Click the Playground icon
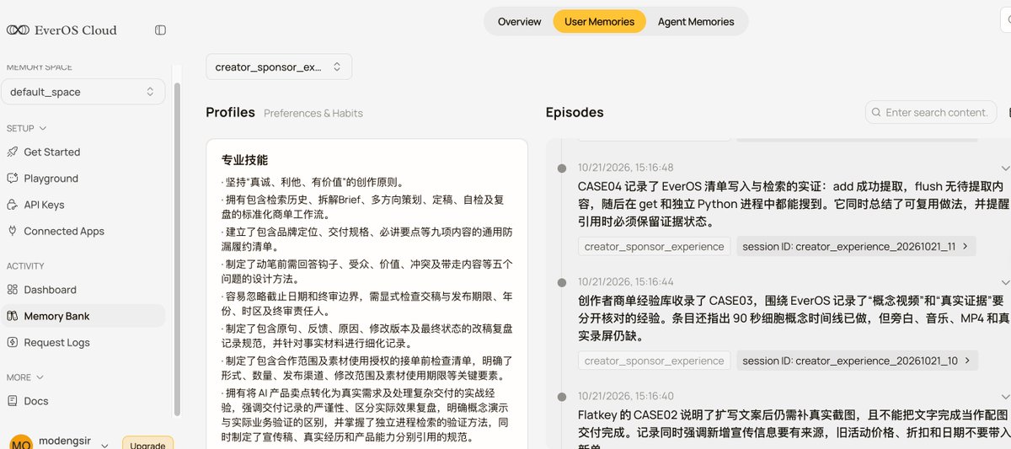The height and width of the screenshot is (449, 1011). [12, 179]
